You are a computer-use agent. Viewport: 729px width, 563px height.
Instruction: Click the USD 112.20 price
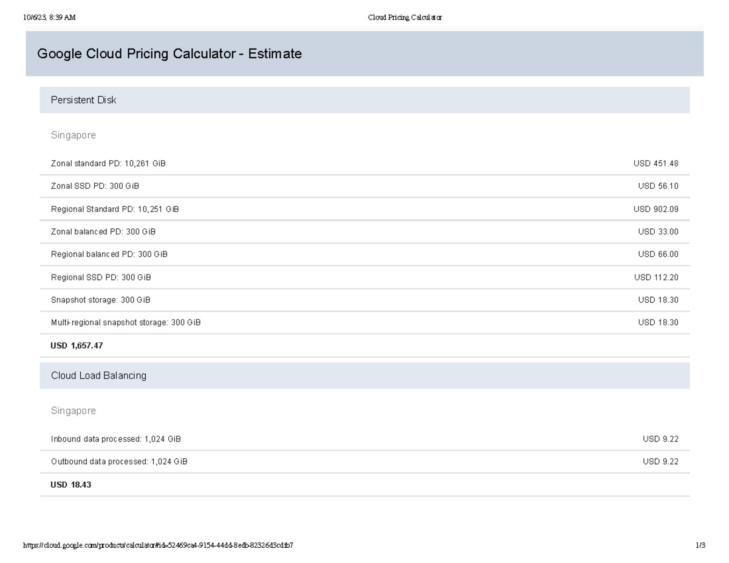click(657, 278)
